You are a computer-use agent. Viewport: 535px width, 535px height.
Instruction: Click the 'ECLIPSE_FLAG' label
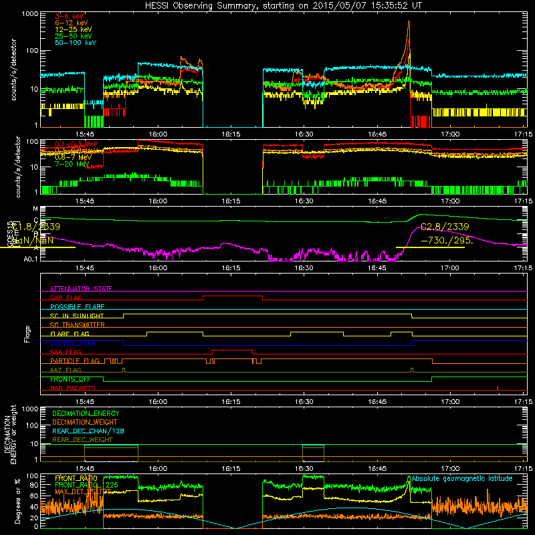click(x=73, y=343)
